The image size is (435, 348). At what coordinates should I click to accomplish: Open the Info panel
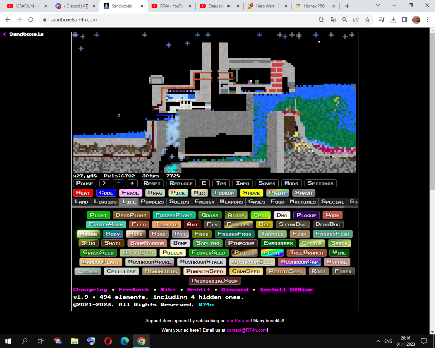pyautogui.click(x=243, y=184)
